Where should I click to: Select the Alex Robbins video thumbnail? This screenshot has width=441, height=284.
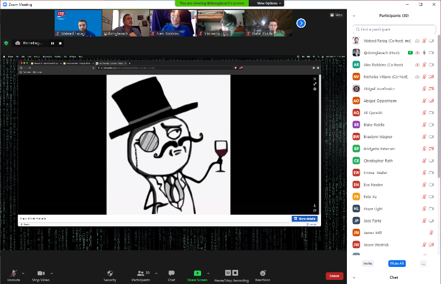tap(173, 23)
